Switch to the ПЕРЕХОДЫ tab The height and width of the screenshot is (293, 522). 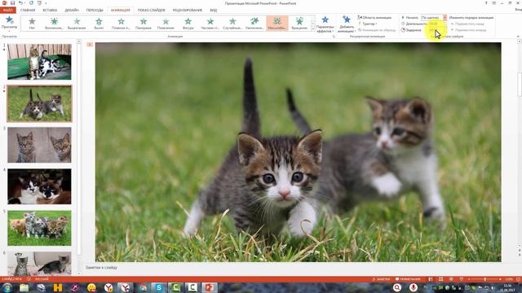pos(95,10)
